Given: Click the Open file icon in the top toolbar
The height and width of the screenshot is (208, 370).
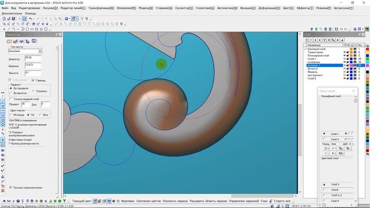Looking at the screenshot, I should pos(9,18).
